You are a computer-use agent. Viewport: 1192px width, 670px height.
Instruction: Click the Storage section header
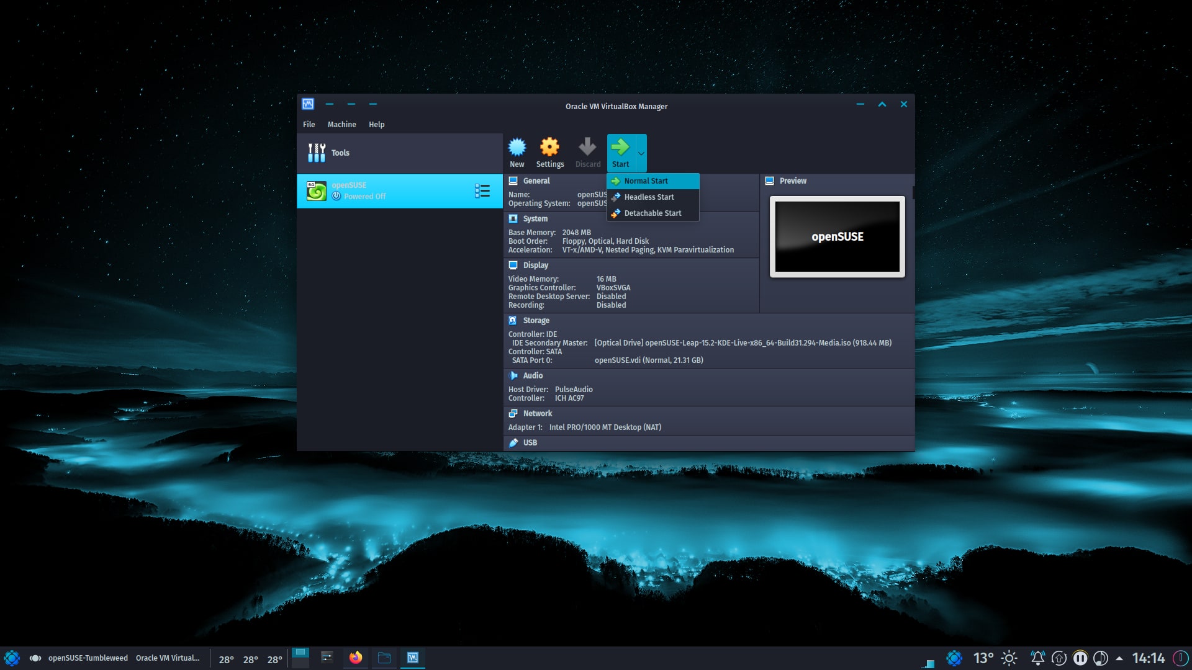[x=536, y=321]
